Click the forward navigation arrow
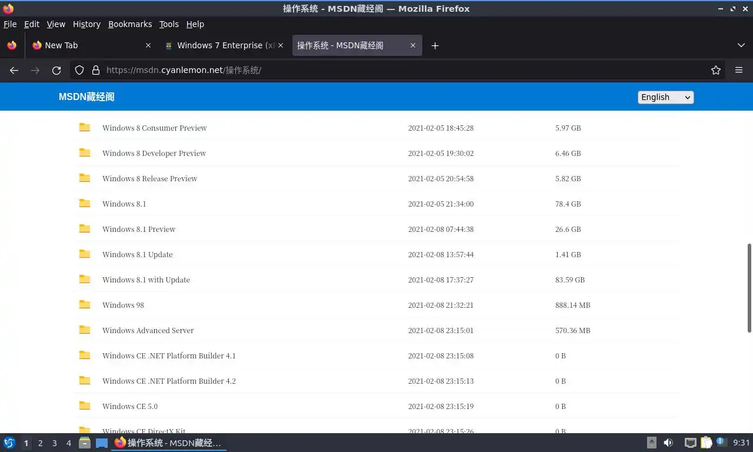The width and height of the screenshot is (753, 452). coord(35,70)
